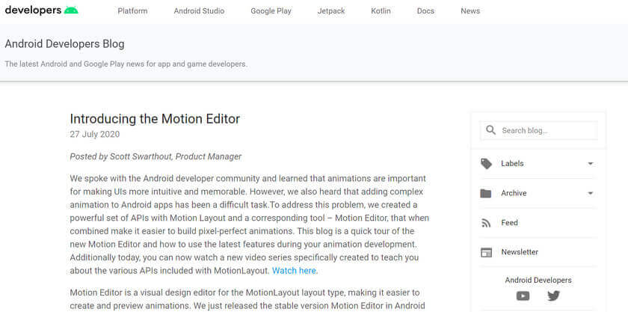This screenshot has width=628, height=312.
Task: Open the Platform menu
Action: 132,11
